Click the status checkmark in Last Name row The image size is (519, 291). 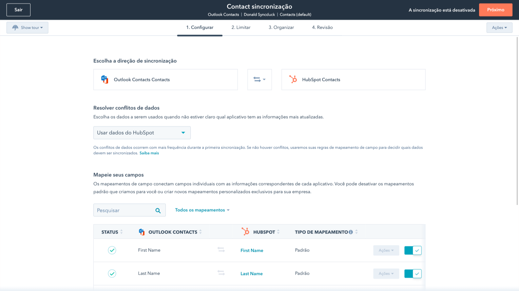pyautogui.click(x=112, y=273)
